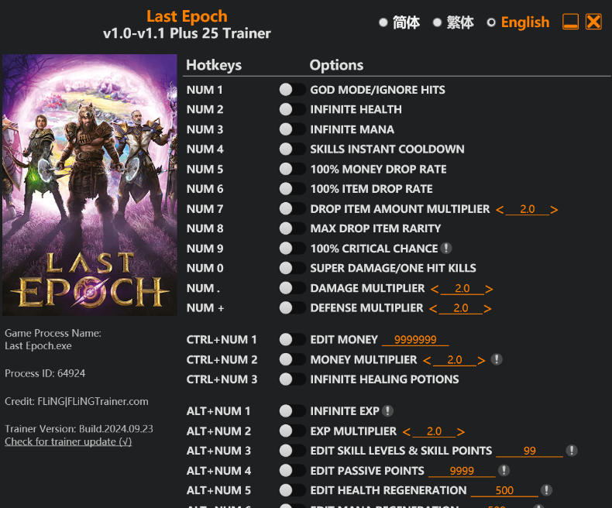This screenshot has width=612, height=508.
Task: Open the info icon beside Money Multiplier
Action: point(497,359)
